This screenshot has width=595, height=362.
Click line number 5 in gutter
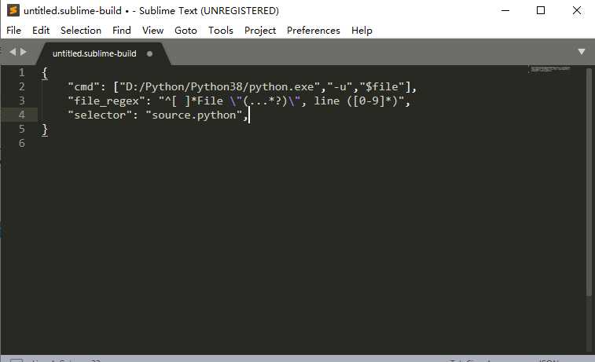22,130
